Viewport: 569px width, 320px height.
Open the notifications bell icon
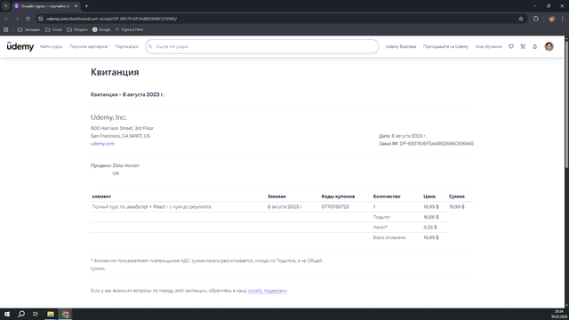pyautogui.click(x=535, y=46)
